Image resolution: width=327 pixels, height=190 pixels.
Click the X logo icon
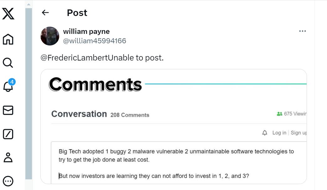click(8, 14)
